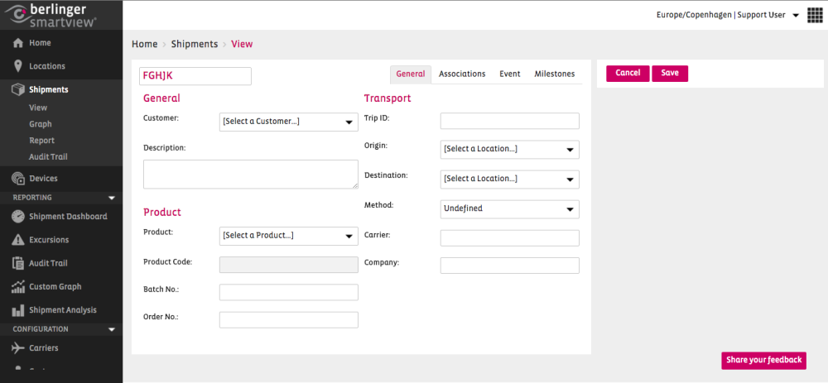Collapse the Configuration sidebar section
828x383 pixels.
click(112, 329)
